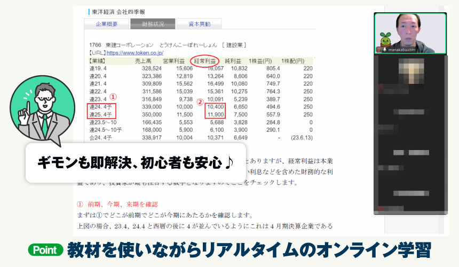459x267 pixels.
Task: Click the 連25.4予 row label
Action: click(x=100, y=114)
